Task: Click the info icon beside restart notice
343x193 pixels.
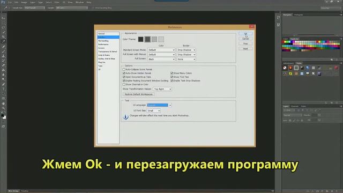Action: click(x=125, y=117)
